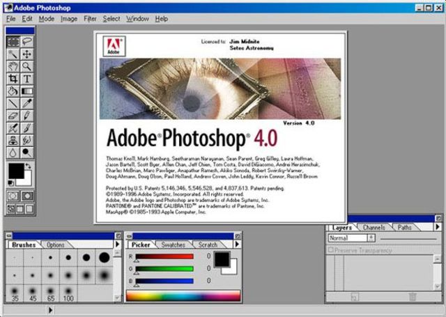Select the Paintbrush tool
446x317 pixels.
click(27, 128)
